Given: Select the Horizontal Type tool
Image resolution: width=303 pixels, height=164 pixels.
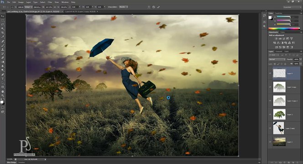Looking at the screenshot, I should 3,79.
